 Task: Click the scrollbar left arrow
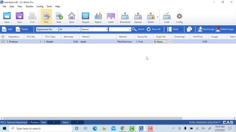pyautogui.click(x=1, y=118)
